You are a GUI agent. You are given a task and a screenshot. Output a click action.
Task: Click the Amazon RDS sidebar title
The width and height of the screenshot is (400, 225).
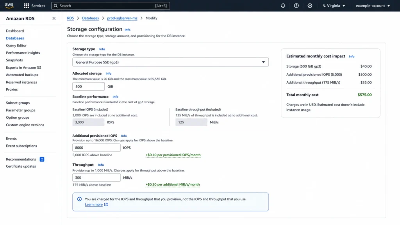[20, 18]
